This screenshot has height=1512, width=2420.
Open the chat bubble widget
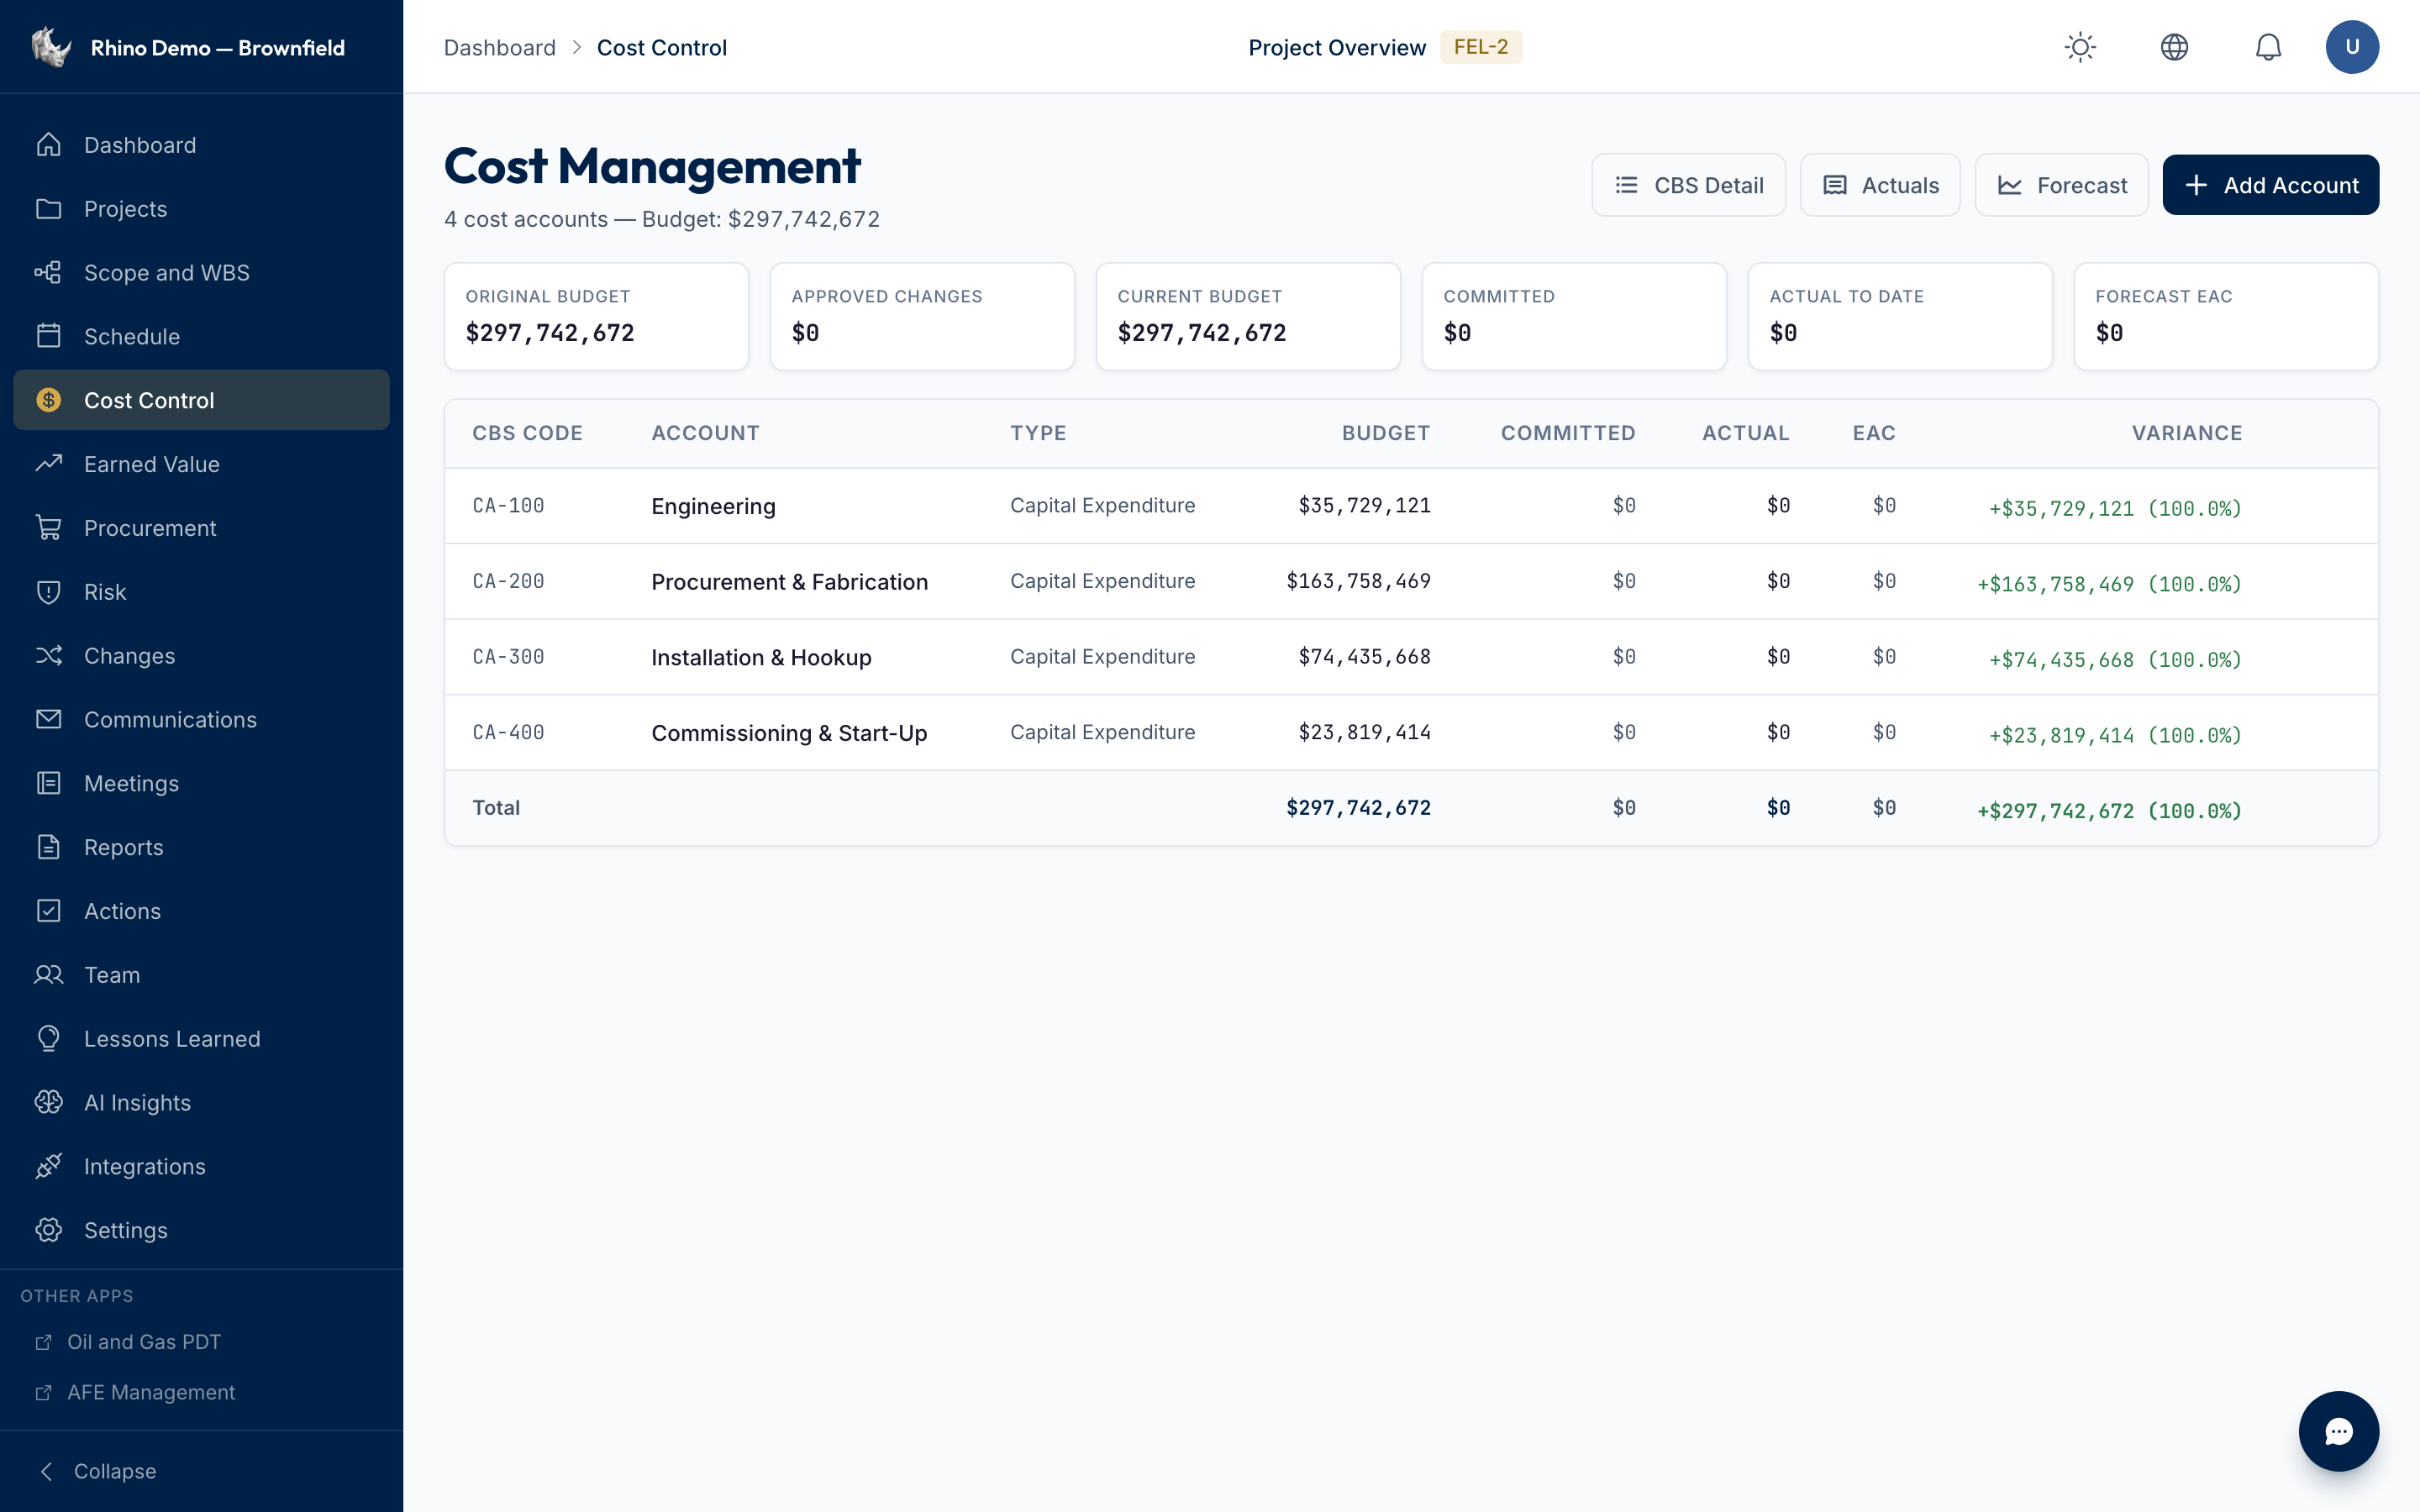[2338, 1431]
